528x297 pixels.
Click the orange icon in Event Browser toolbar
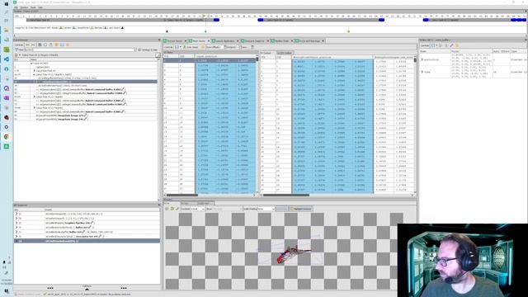pos(57,45)
